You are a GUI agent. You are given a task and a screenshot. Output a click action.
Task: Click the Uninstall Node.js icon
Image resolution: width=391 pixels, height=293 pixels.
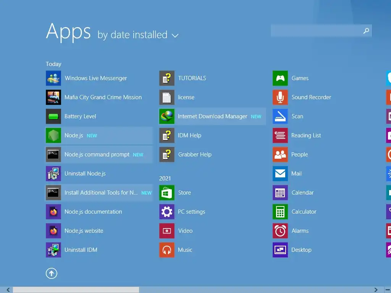tap(53, 174)
